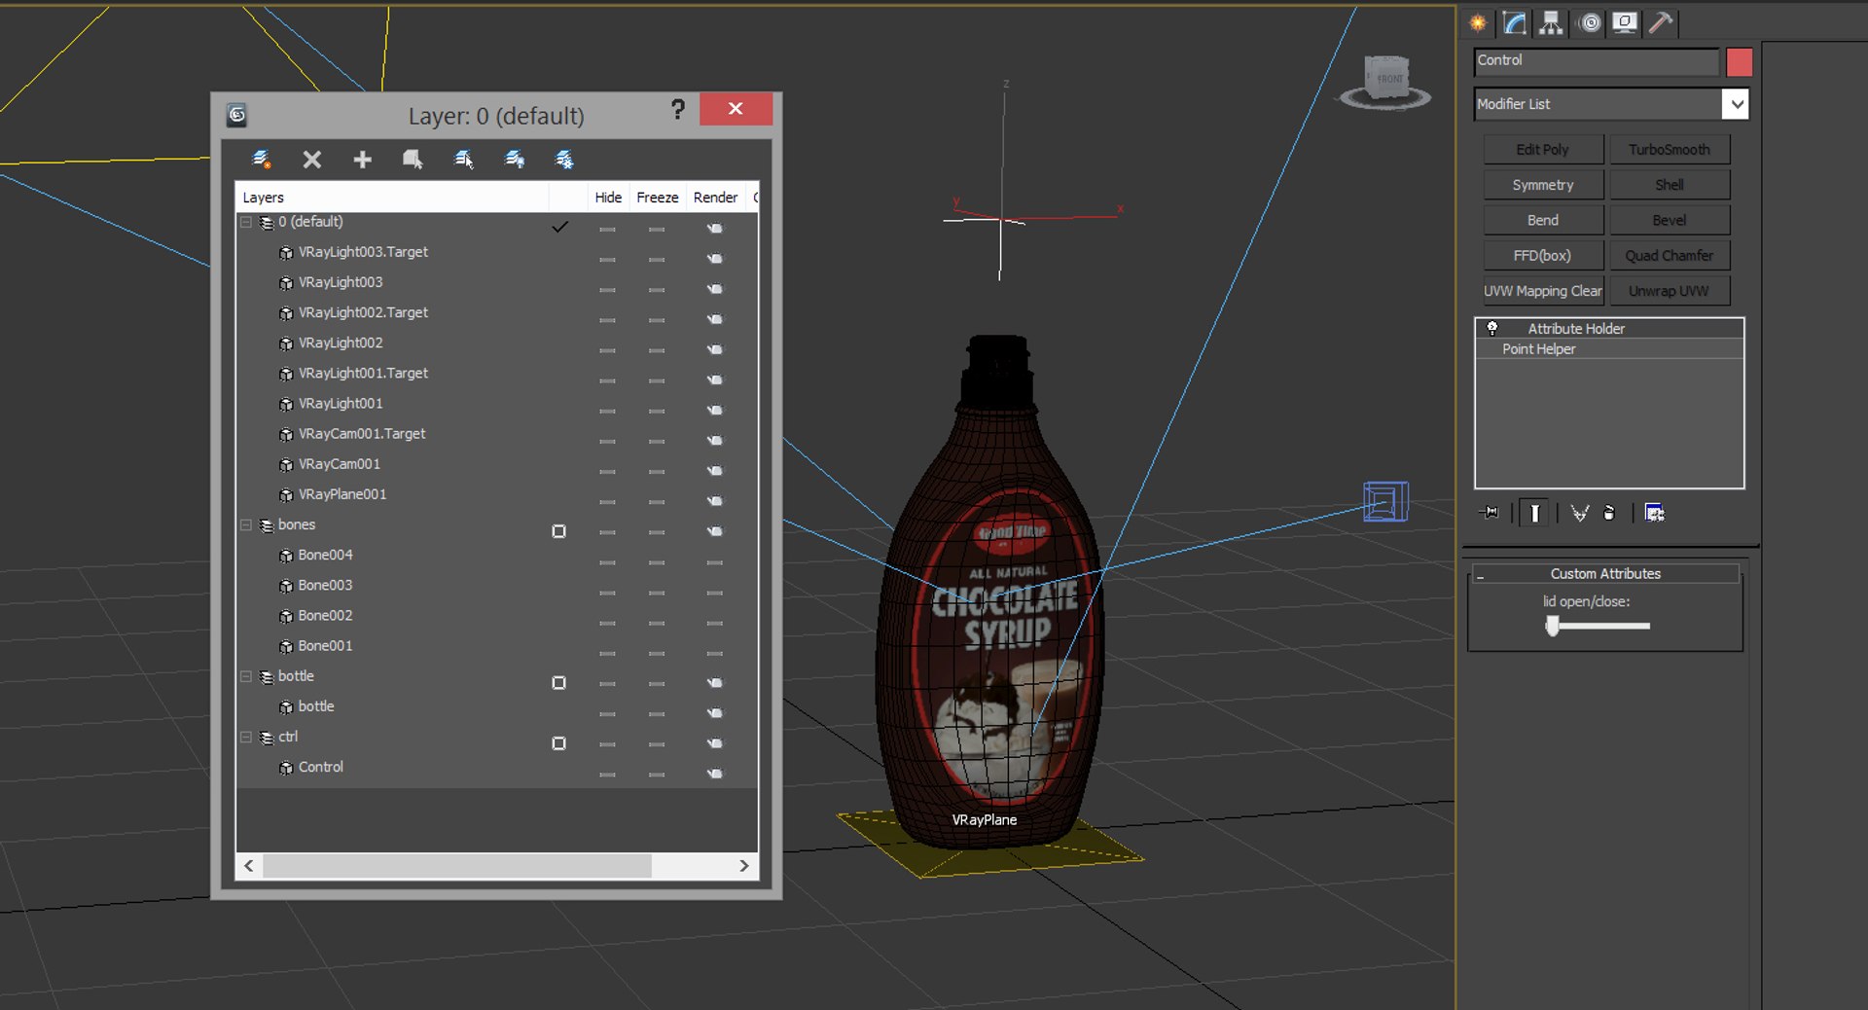Viewport: 1868px width, 1010px height.
Task: Set bottle layer as current using its box
Action: tap(558, 683)
